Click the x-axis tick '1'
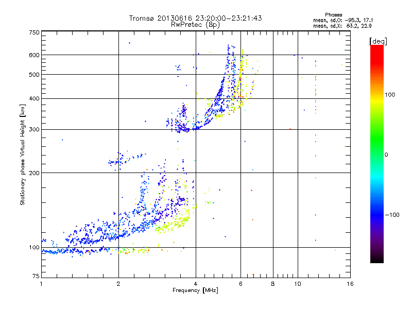 (x=41, y=284)
